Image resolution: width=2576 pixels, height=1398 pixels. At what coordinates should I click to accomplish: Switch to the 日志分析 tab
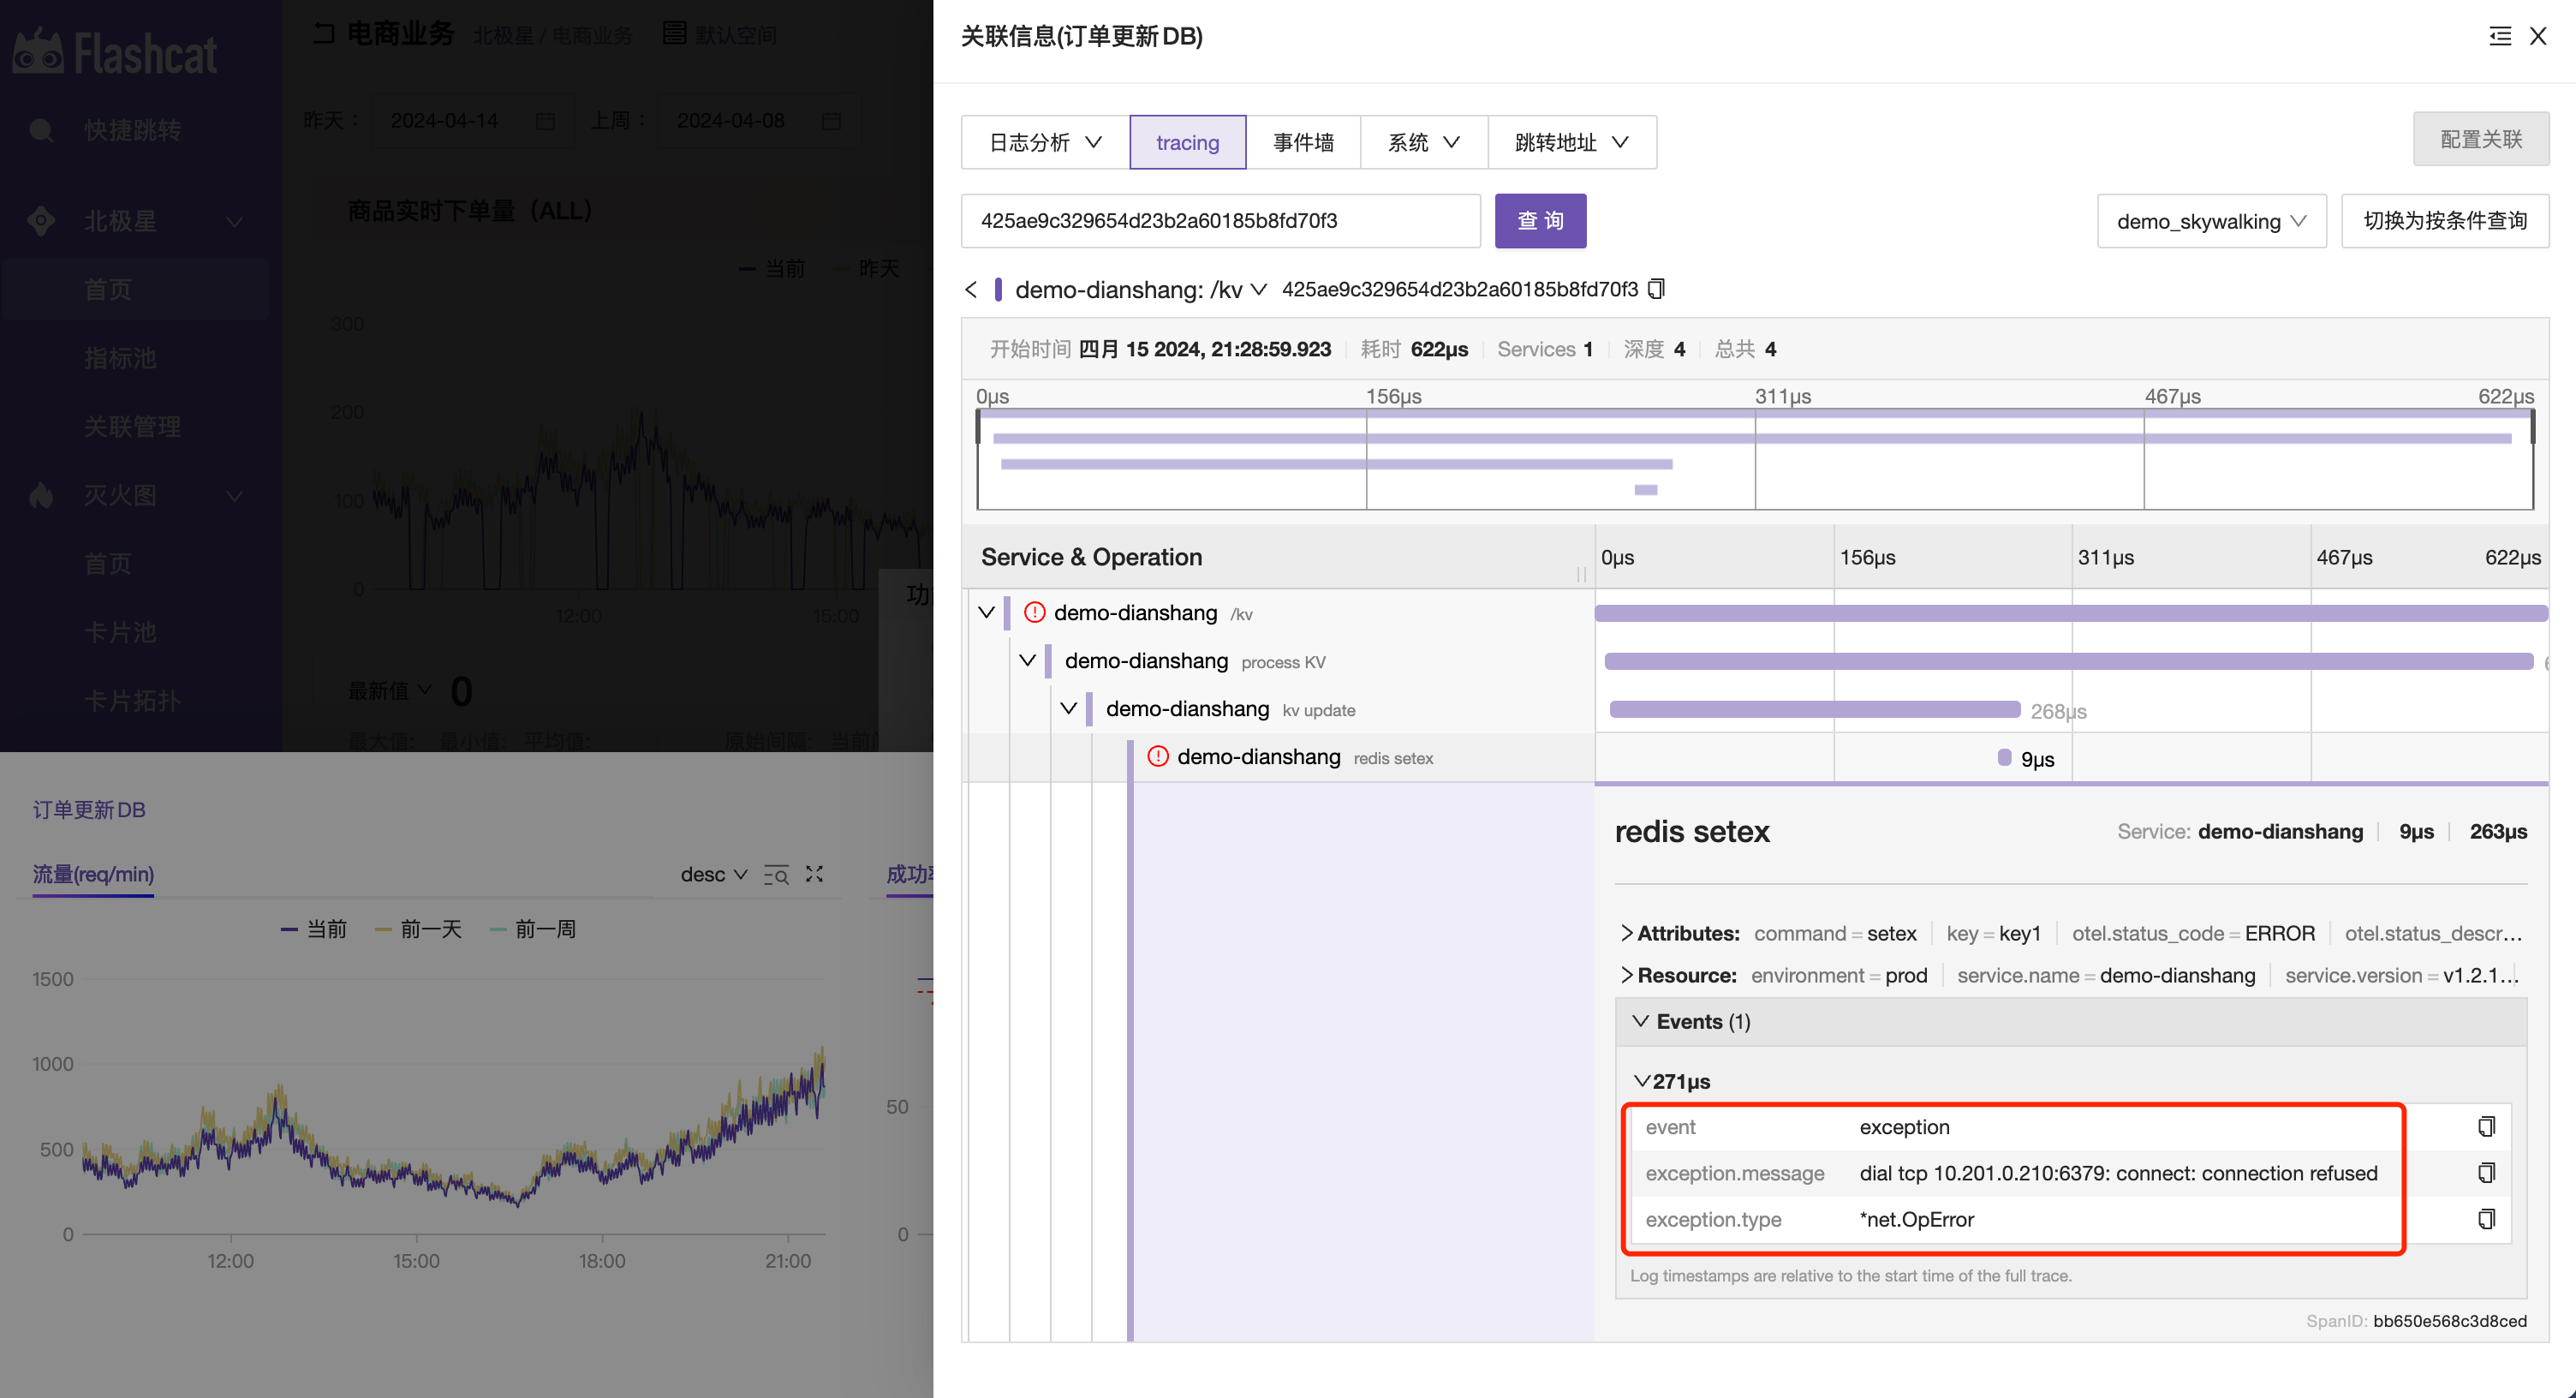click(x=1029, y=141)
